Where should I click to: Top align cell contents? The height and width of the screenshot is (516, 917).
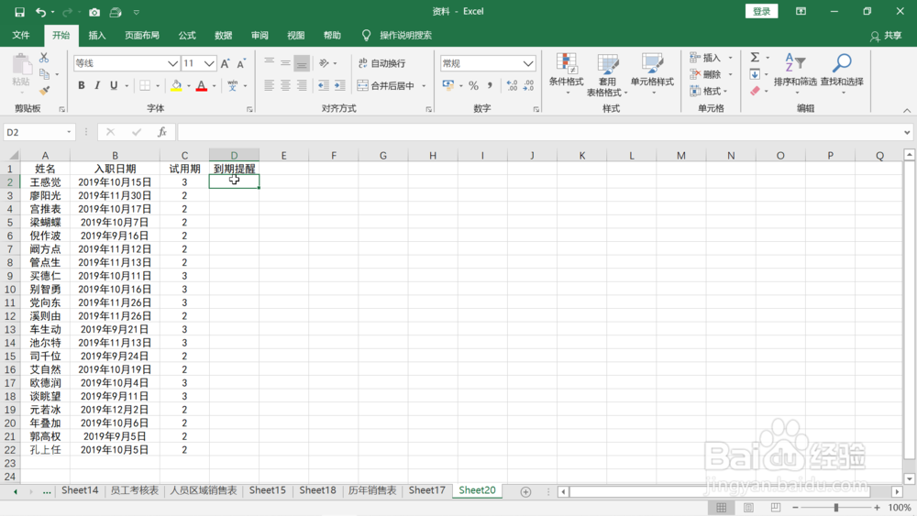point(269,62)
